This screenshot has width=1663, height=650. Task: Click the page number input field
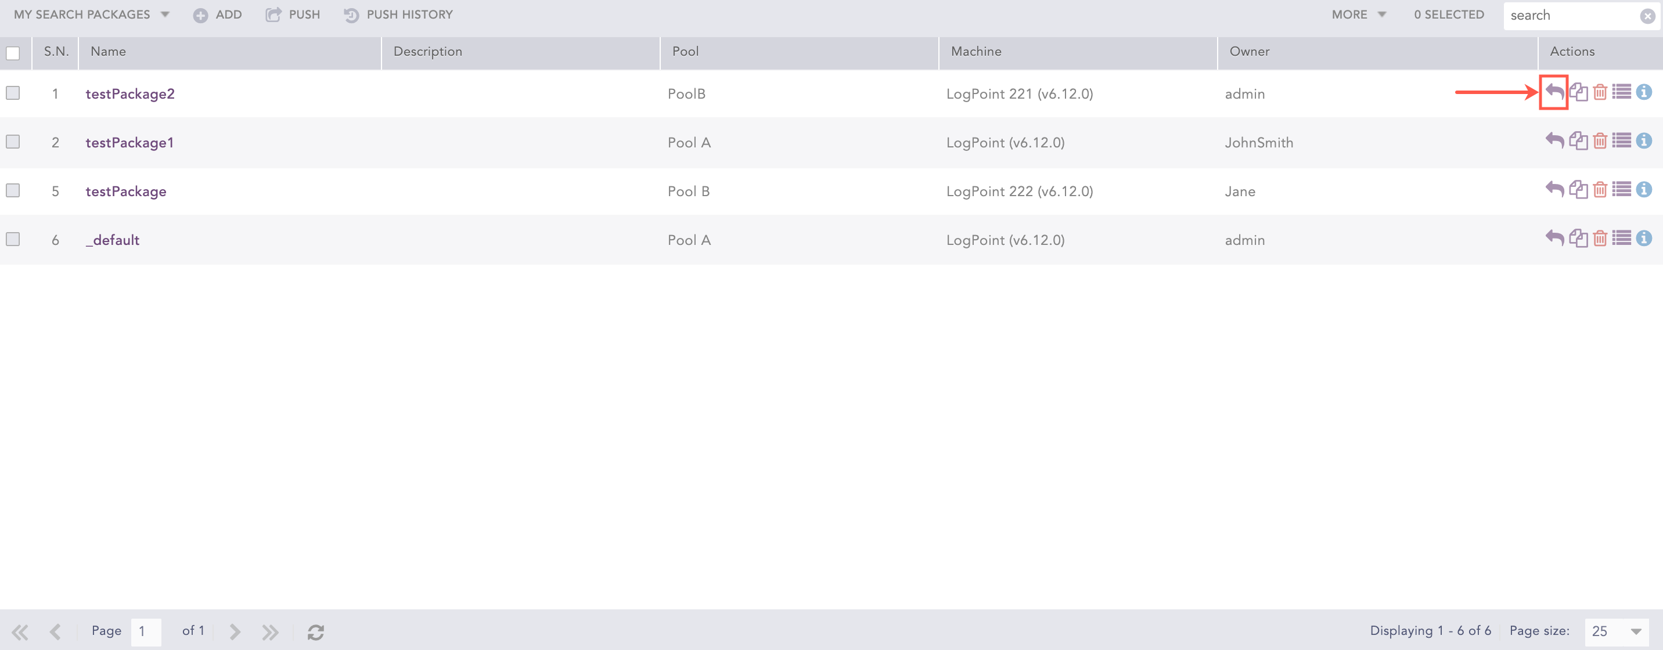point(146,631)
